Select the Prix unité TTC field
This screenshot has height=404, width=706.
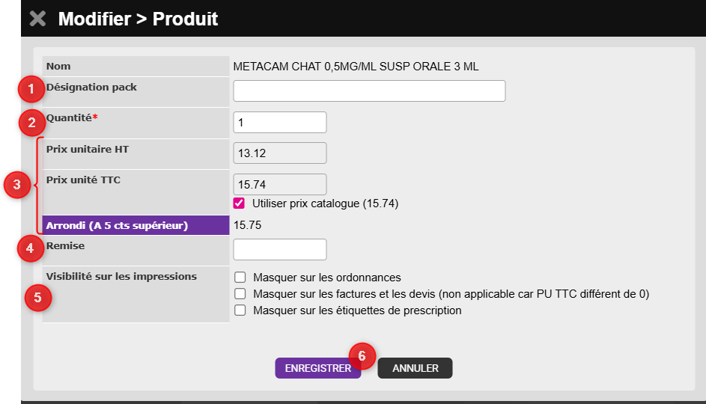tap(280, 185)
